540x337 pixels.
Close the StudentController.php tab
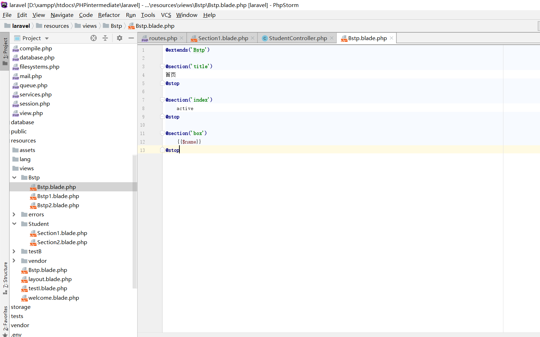[x=332, y=38]
